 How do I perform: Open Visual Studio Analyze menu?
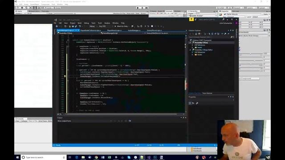coord(107,23)
